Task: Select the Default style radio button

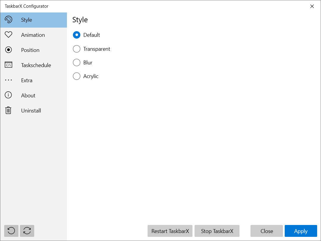Action: [x=76, y=35]
